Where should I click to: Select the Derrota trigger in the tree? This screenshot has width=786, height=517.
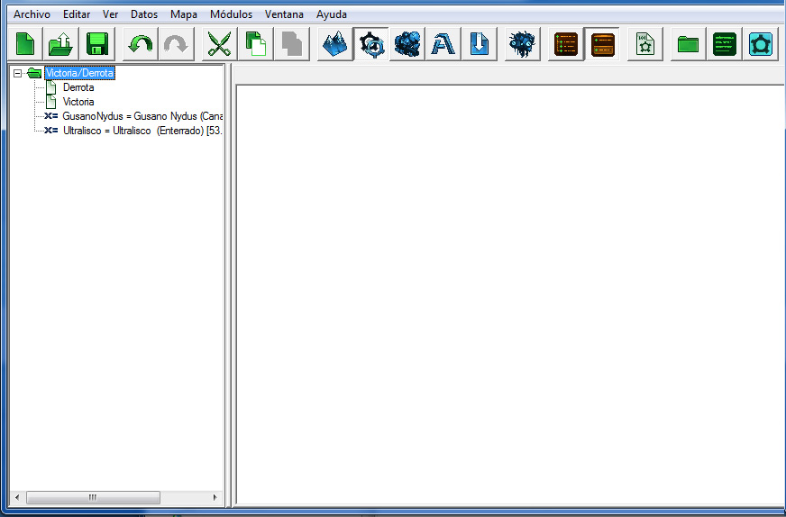[78, 87]
